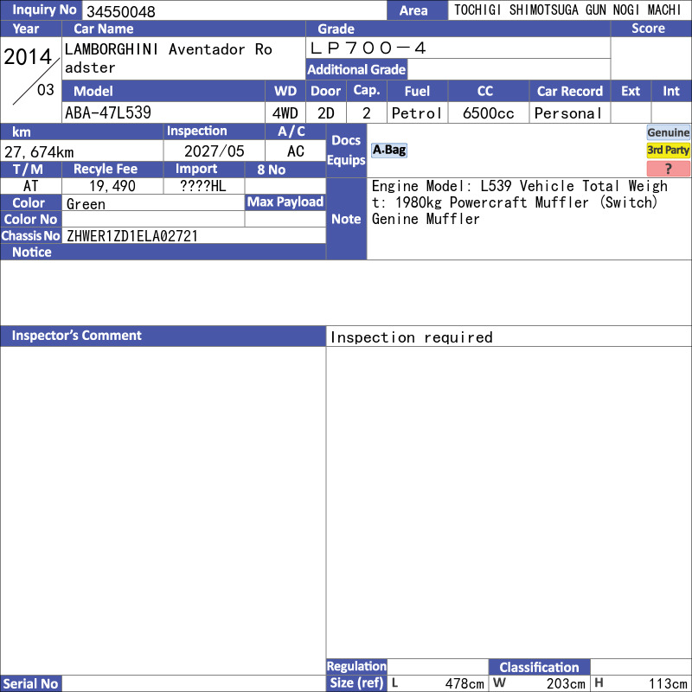Image resolution: width=692 pixels, height=692 pixels.
Task: Click the yellow 3rd Party badge
Action: 668,150
